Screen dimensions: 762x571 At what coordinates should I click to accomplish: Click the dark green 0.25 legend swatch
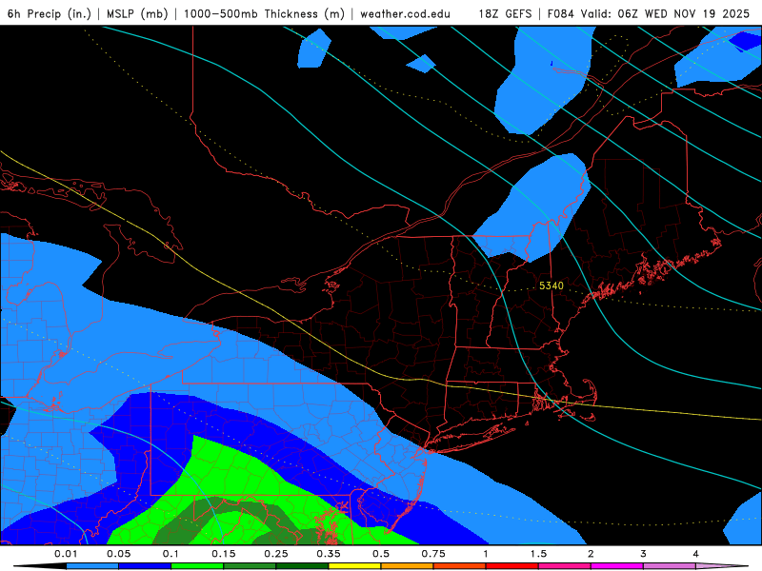tap(302, 566)
